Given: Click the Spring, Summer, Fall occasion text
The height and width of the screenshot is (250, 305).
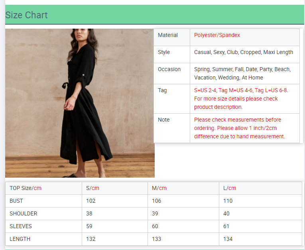Looking at the screenshot, I should pos(242,74).
